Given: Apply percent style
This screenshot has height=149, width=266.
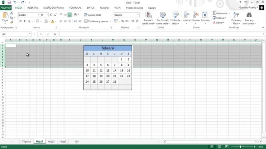Looking at the screenshot, I should (x=123, y=21).
